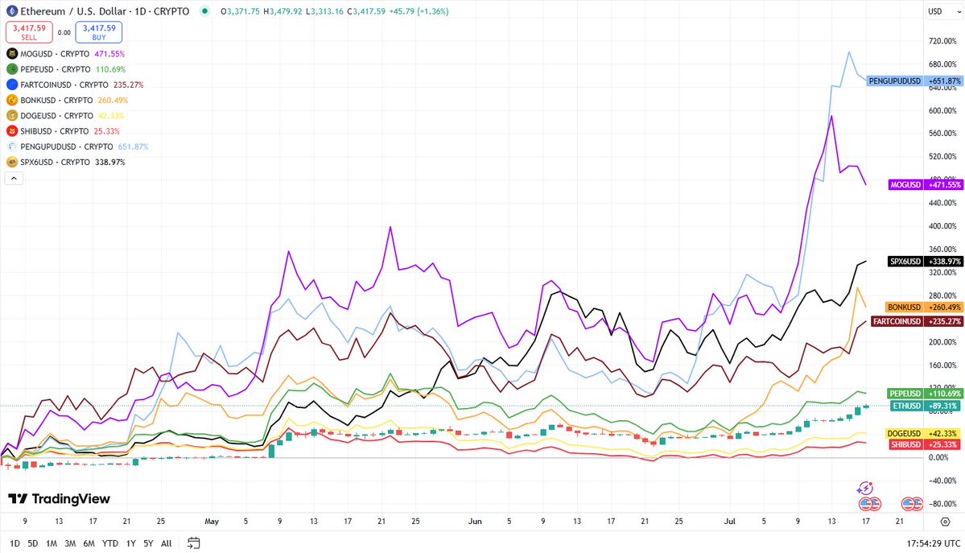This screenshot has height=553, width=965.
Task: Select the 5Y time range
Action: pyautogui.click(x=148, y=543)
